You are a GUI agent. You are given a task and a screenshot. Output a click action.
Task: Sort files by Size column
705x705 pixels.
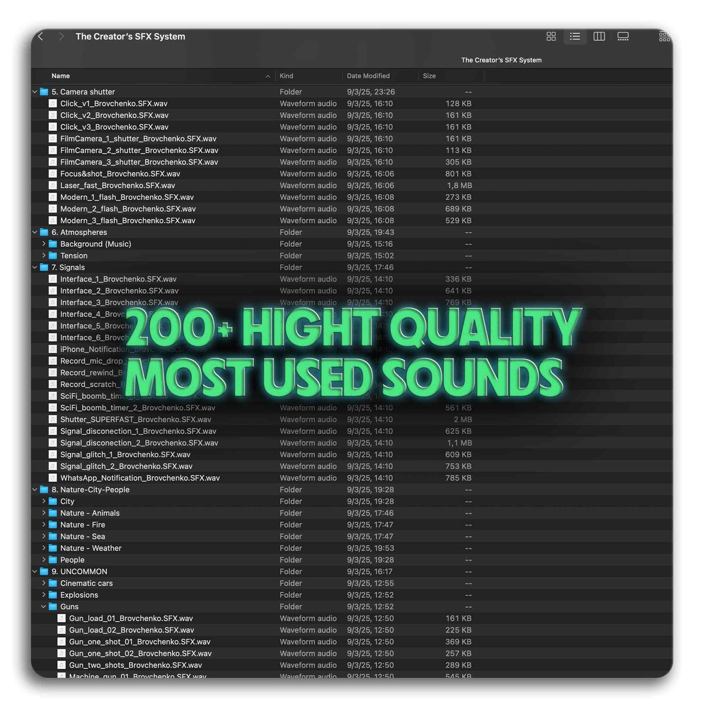[429, 76]
